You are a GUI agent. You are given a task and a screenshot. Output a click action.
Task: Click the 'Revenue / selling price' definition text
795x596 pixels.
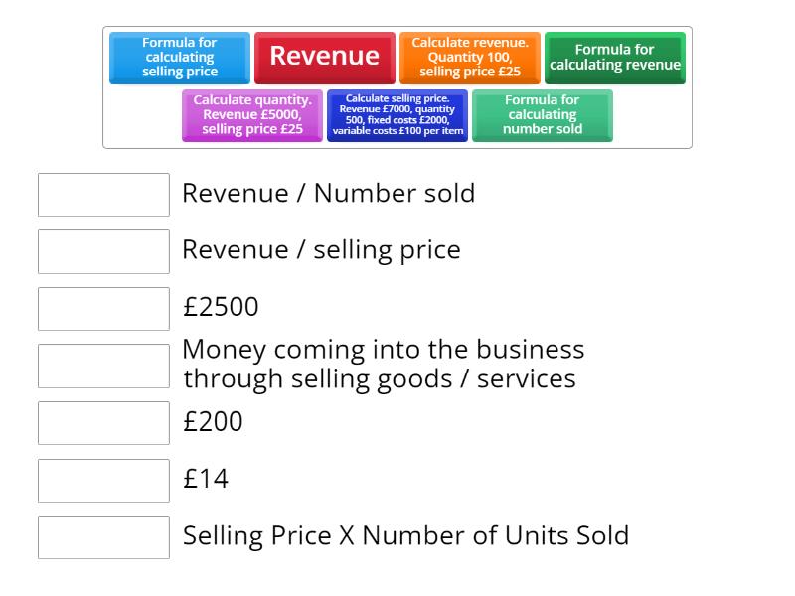pyautogui.click(x=321, y=249)
